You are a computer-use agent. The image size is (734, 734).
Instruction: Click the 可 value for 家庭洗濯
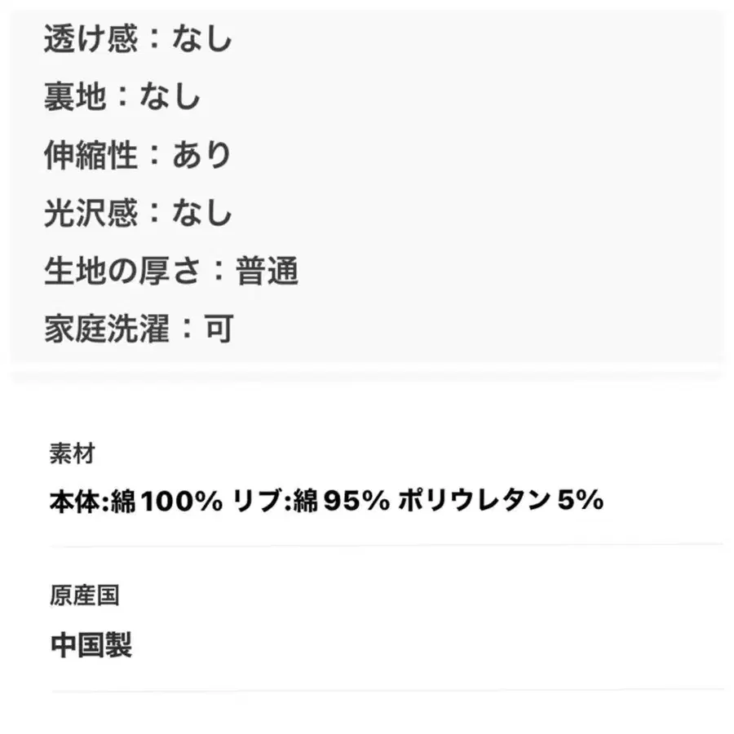pos(219,329)
